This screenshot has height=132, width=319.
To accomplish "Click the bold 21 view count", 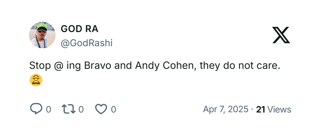I will point(261,109).
